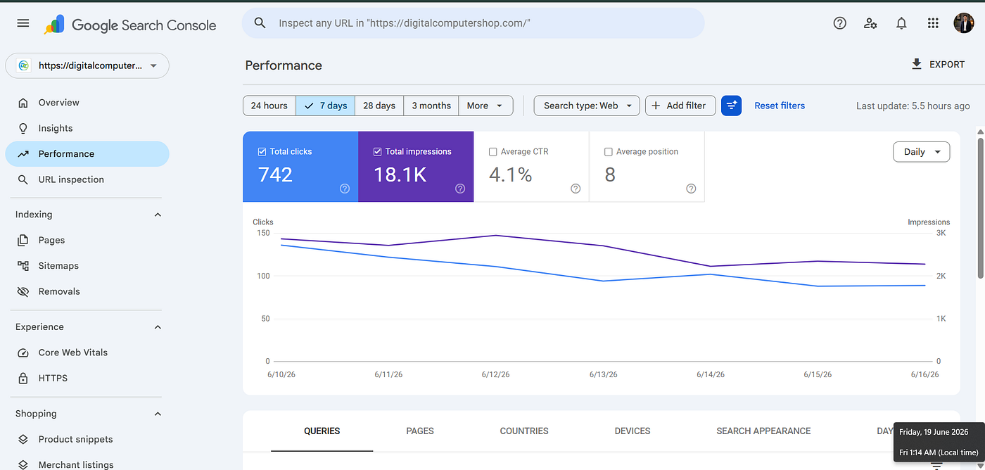Screen dimensions: 985x470
Task: Select the 7 days date range
Action: pyautogui.click(x=325, y=106)
